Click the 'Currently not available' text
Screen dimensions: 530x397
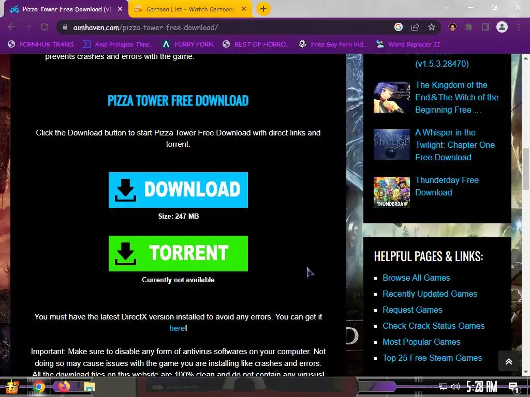click(x=178, y=280)
